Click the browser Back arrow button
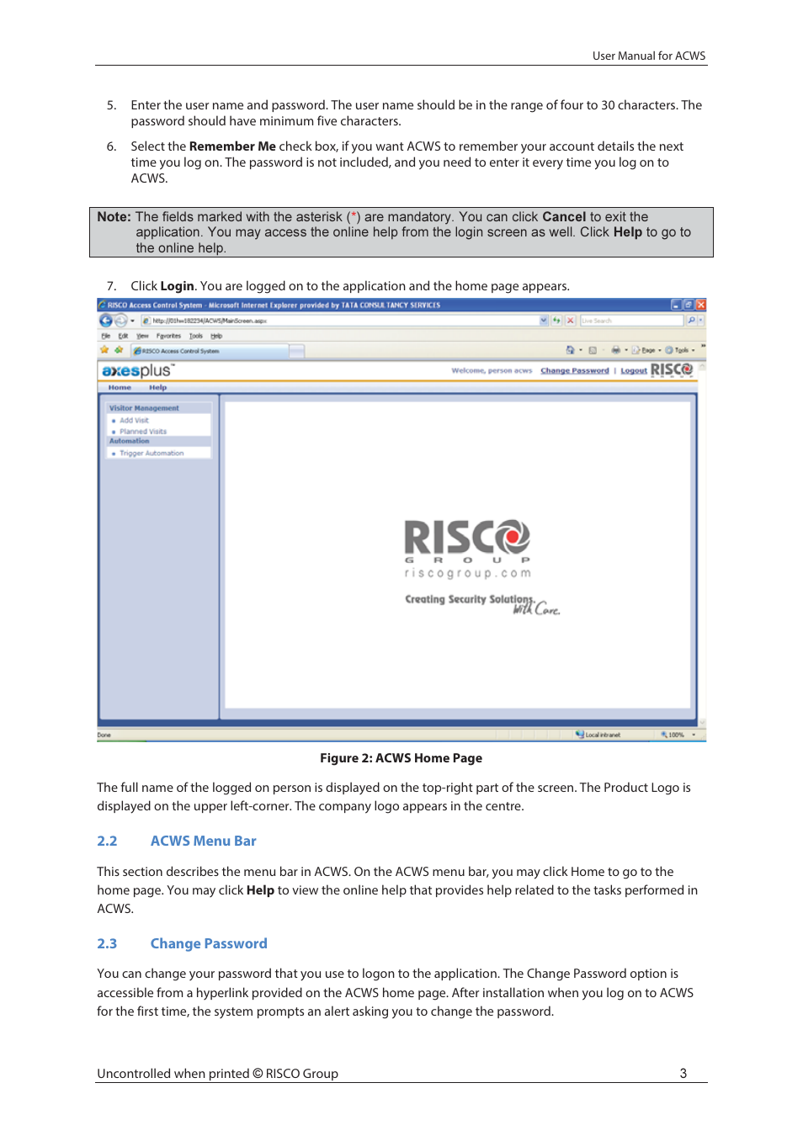 pos(105,321)
